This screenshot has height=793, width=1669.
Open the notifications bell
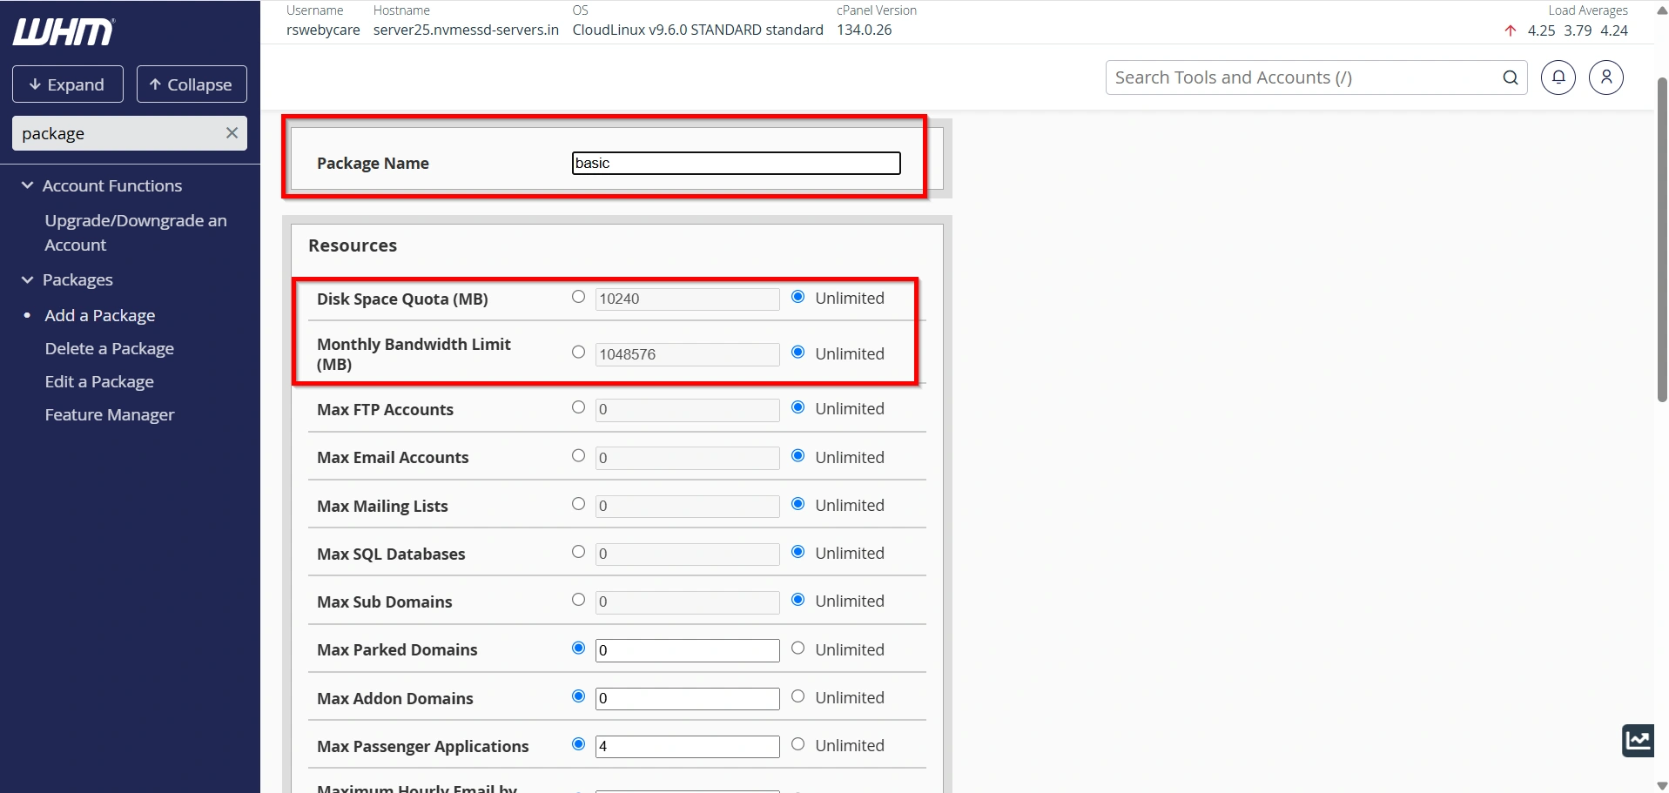tap(1558, 77)
